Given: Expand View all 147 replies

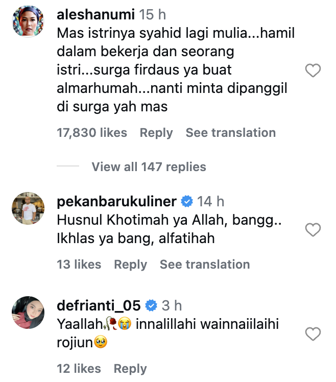Looking at the screenshot, I should (149, 166).
